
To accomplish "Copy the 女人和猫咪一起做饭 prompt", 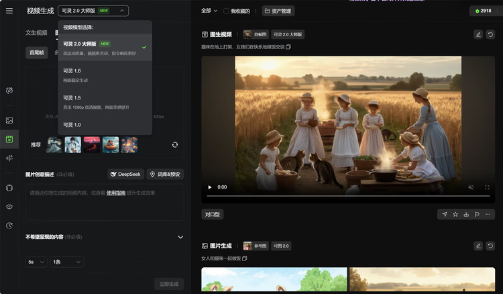I will (245, 258).
